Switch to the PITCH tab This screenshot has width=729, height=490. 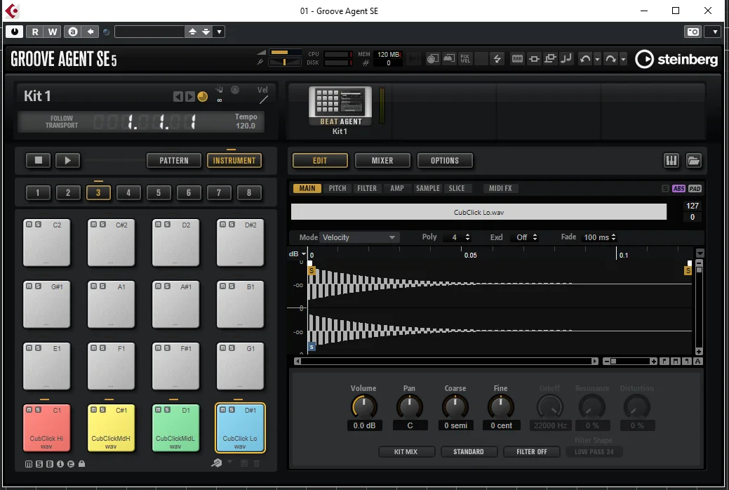coord(337,188)
